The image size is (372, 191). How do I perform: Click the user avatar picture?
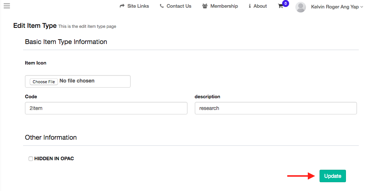click(x=300, y=7)
